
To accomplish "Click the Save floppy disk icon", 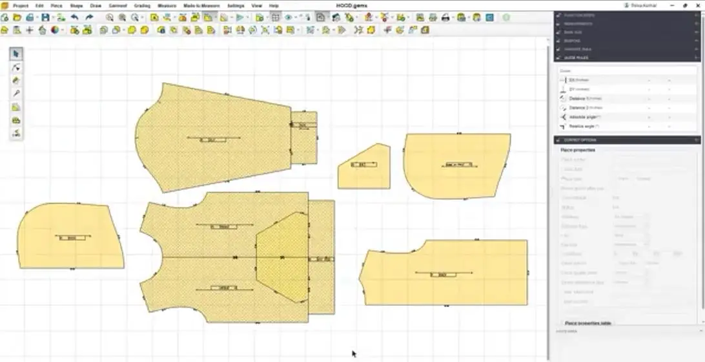I will pos(45,17).
